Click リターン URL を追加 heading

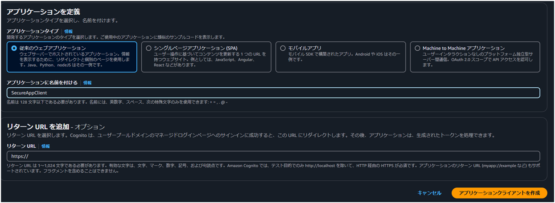pyautogui.click(x=37, y=126)
